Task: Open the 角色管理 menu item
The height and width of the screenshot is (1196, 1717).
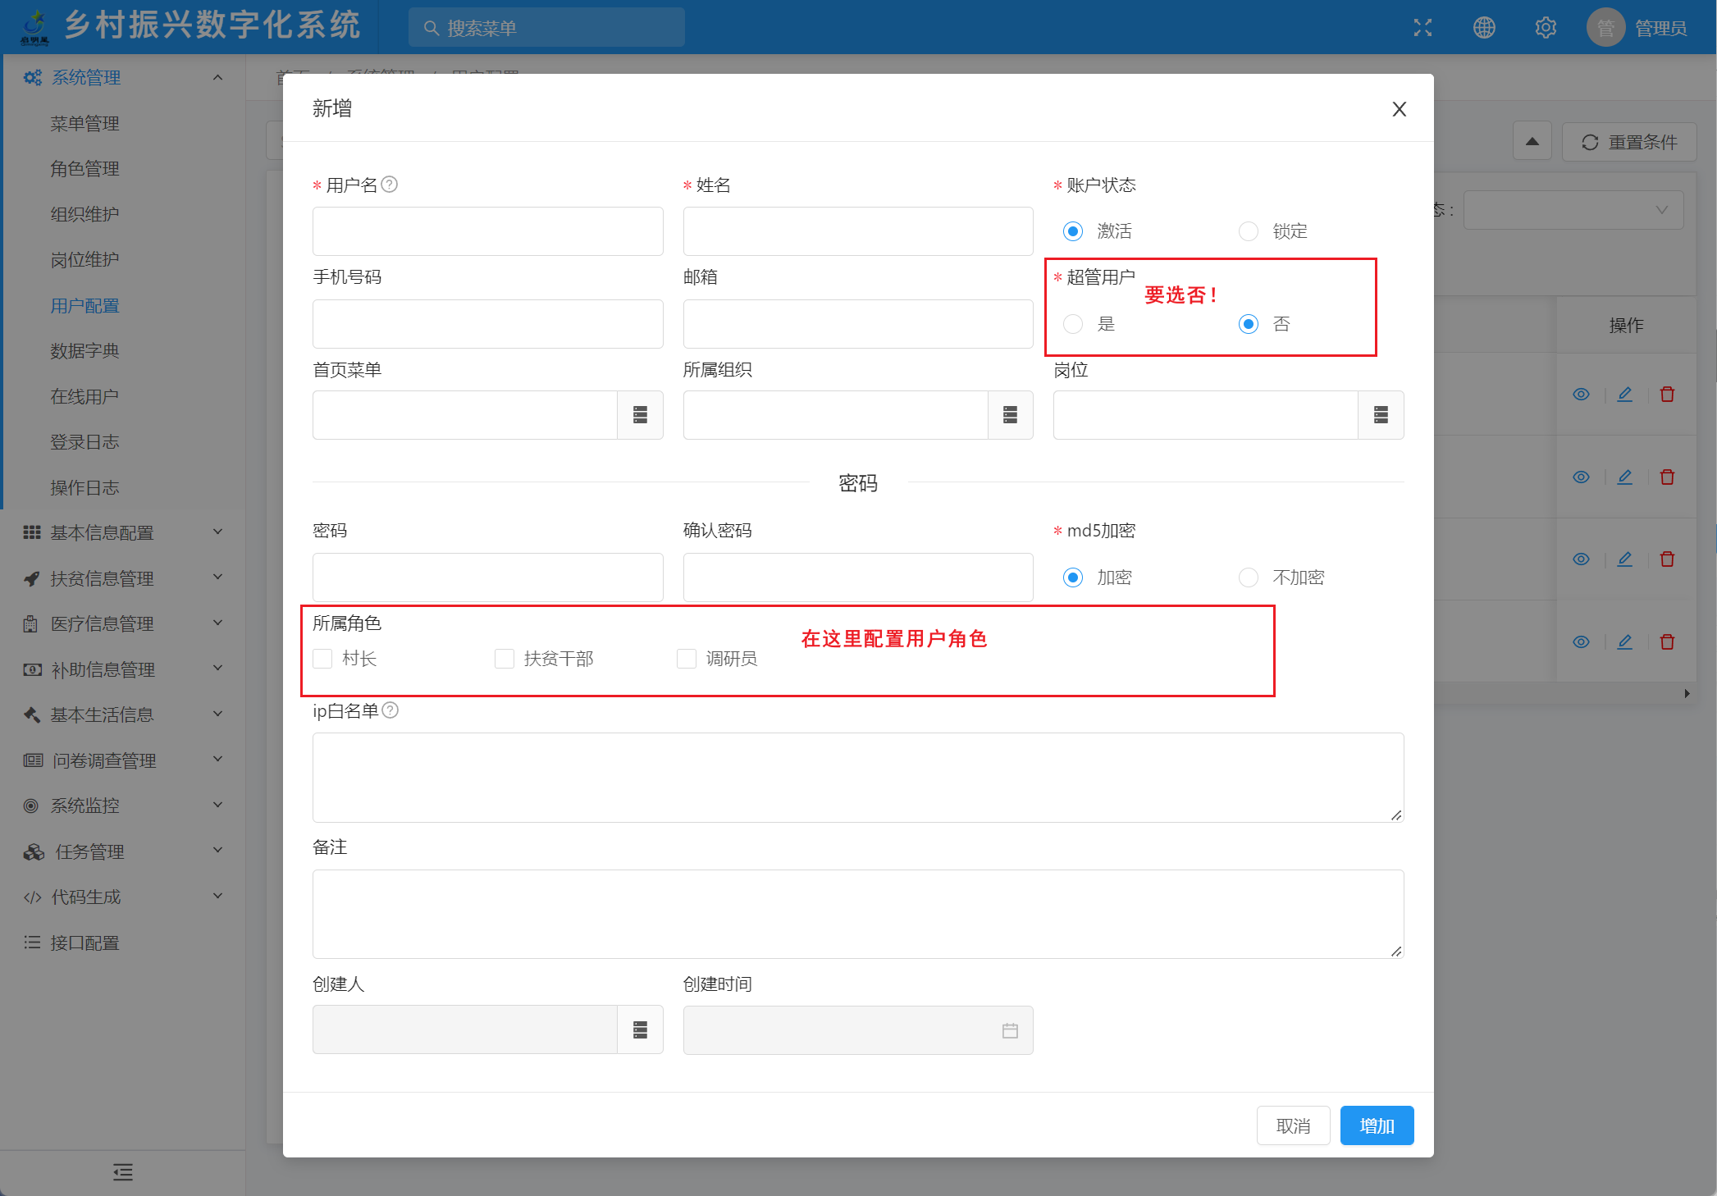Action: click(84, 169)
